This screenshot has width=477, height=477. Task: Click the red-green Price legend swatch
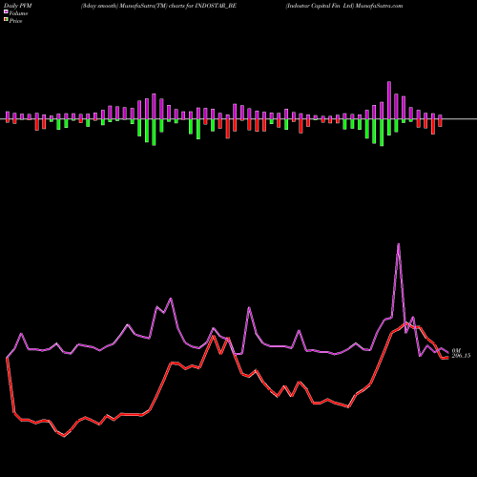click(x=6, y=20)
